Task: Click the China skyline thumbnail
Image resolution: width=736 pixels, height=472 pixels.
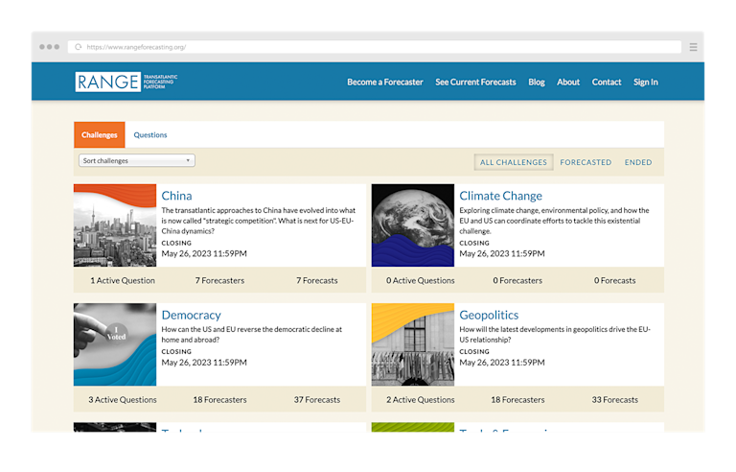Action: pyautogui.click(x=115, y=225)
